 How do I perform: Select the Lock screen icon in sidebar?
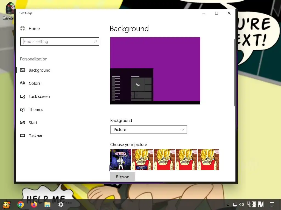[23, 97]
